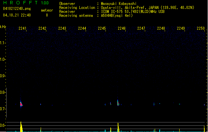
Task: Click the meteor count value 8
Action: [x=47, y=15]
